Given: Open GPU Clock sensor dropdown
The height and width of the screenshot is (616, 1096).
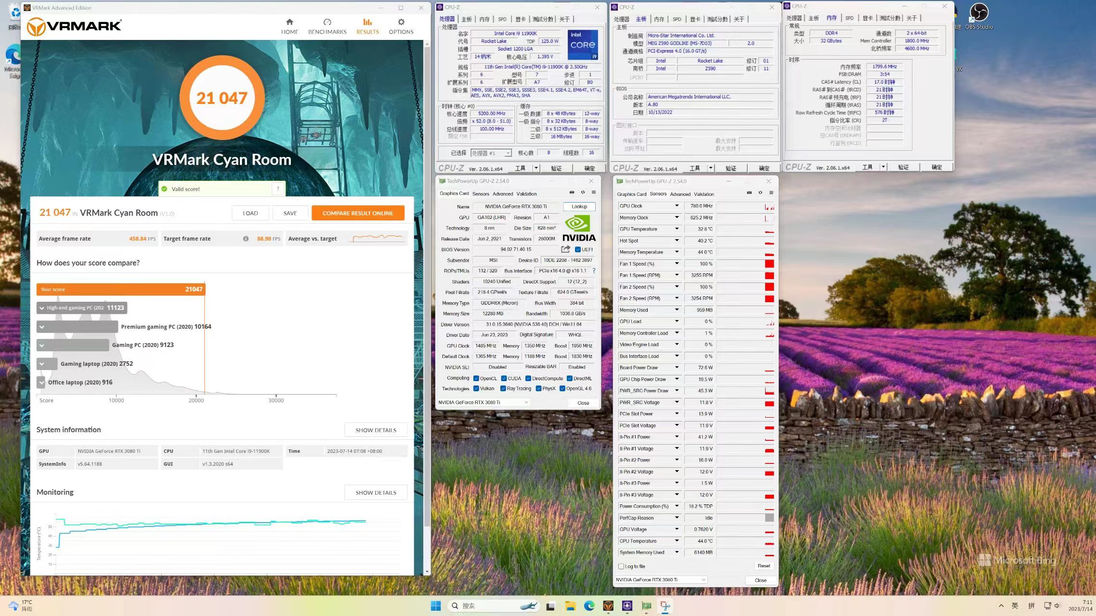Looking at the screenshot, I should point(677,206).
